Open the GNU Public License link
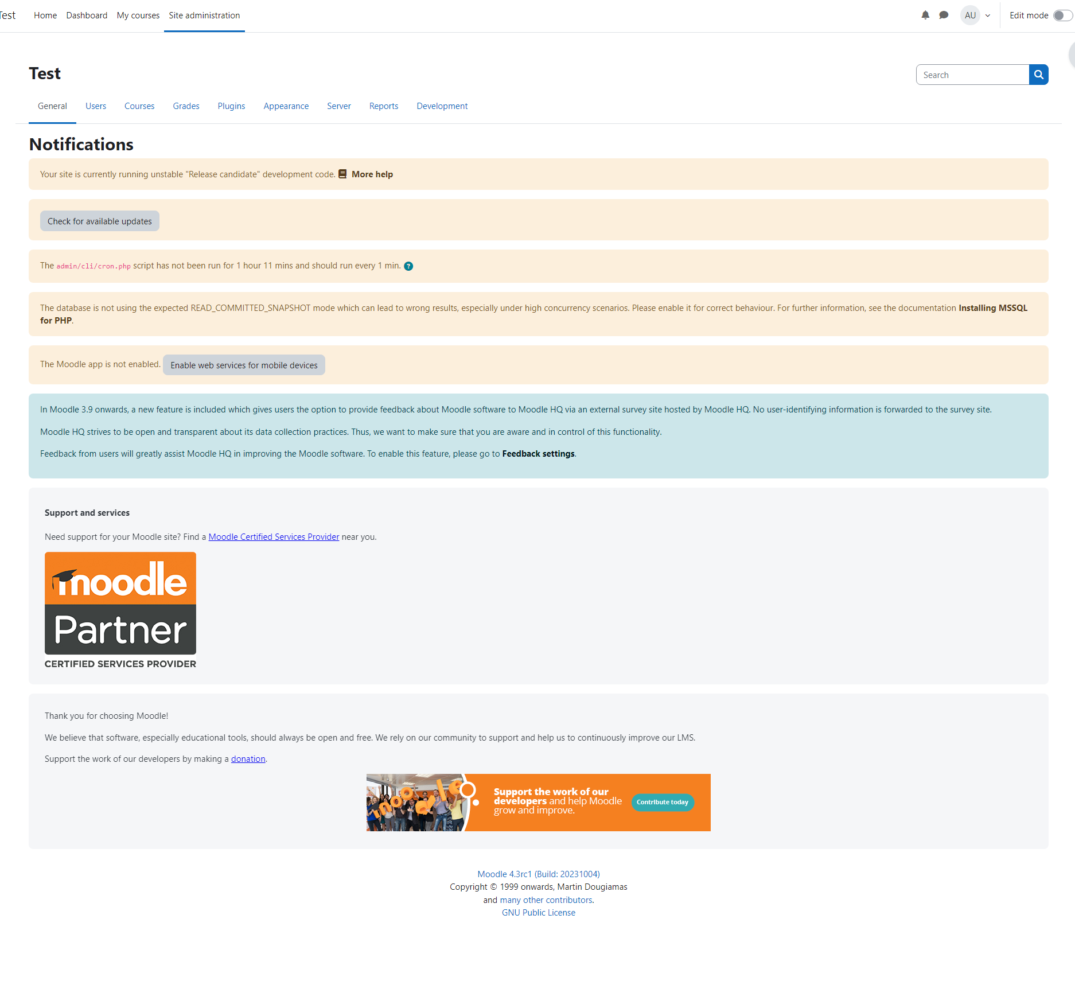 539,913
